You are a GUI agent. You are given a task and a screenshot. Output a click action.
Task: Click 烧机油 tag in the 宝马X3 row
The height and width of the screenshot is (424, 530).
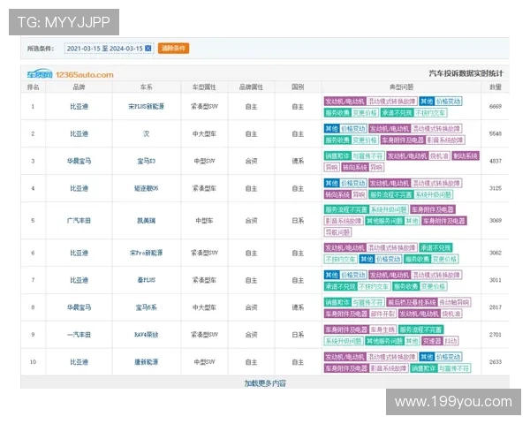(x=439, y=156)
